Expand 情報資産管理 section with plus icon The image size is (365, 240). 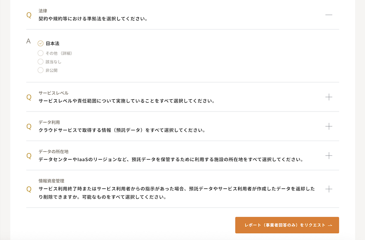pos(329,189)
